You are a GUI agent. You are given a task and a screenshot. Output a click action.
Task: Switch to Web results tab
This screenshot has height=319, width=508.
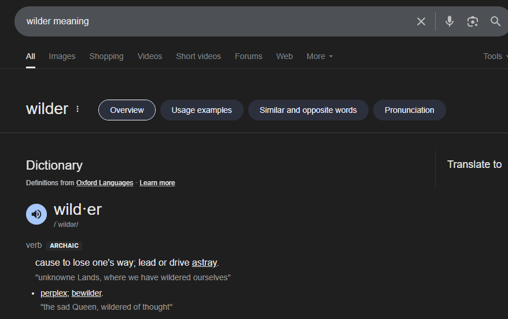click(x=285, y=56)
